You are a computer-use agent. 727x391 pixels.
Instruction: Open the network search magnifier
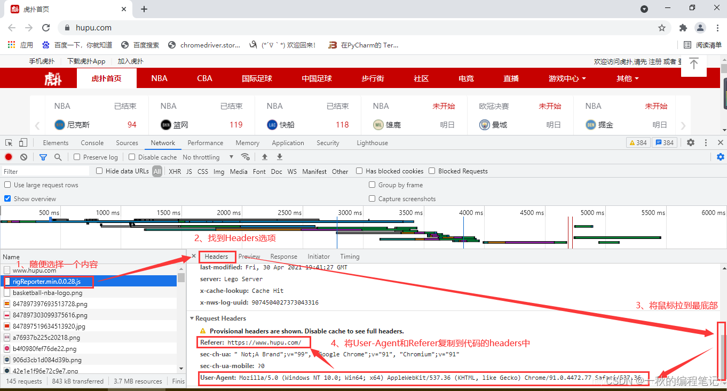click(58, 157)
